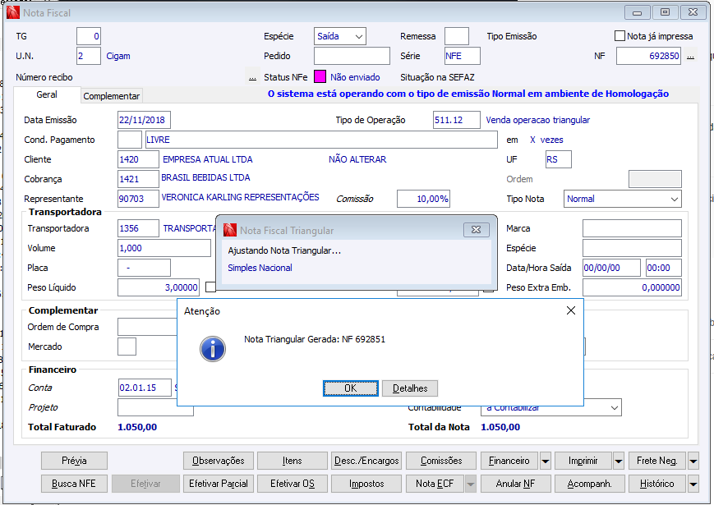This screenshot has height=505, width=714.
Task: Open the NF number lookup ellipsis
Action: point(691,57)
